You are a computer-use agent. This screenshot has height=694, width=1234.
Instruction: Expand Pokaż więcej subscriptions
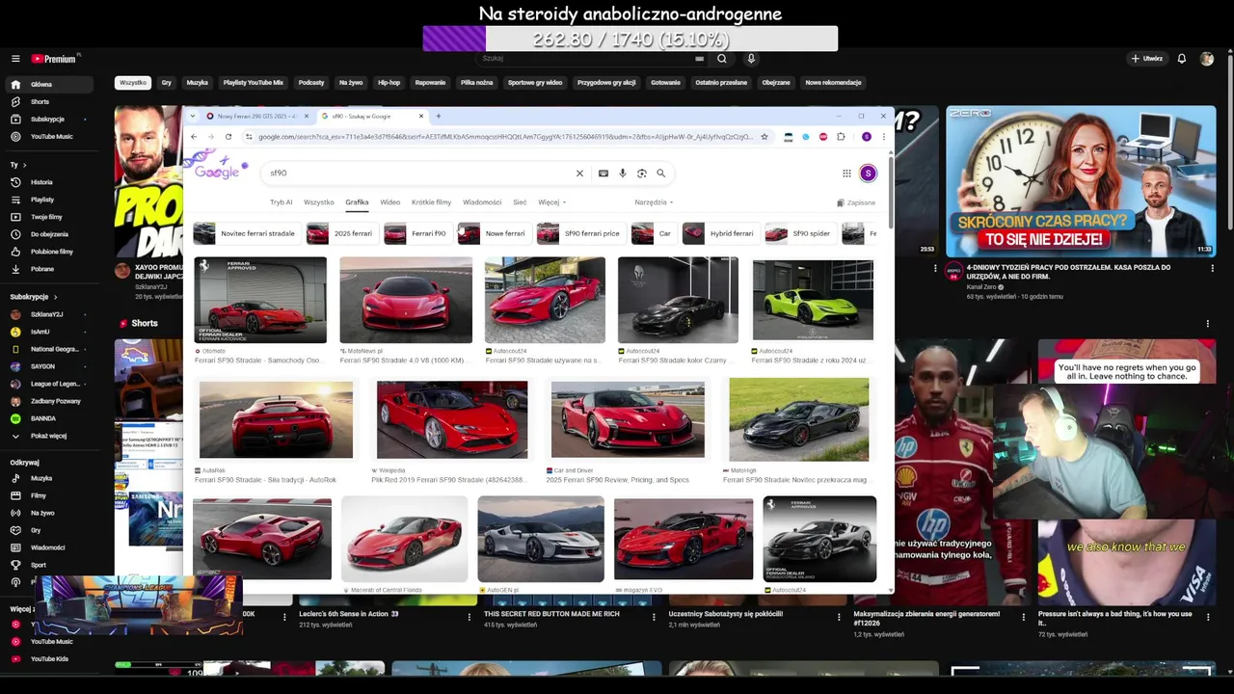tap(50, 436)
